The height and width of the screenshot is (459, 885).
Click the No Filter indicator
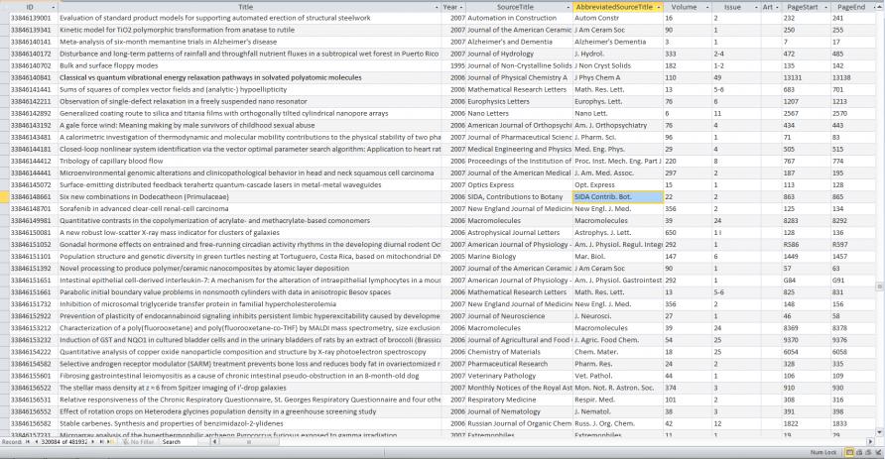[x=139, y=442]
